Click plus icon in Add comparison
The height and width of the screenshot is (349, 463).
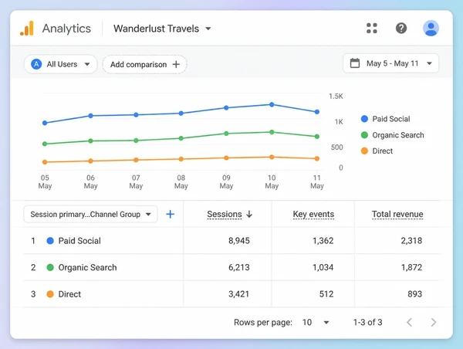click(176, 64)
